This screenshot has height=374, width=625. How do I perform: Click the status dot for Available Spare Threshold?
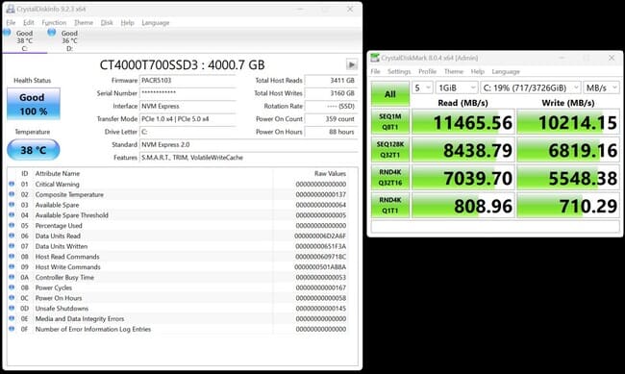[12, 215]
